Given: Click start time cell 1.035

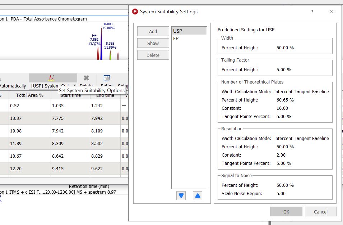Looking at the screenshot, I should 70,106.
